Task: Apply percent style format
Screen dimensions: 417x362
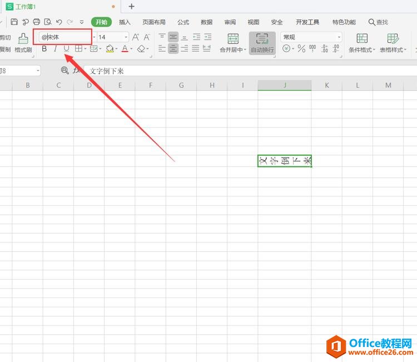Action: [x=301, y=48]
